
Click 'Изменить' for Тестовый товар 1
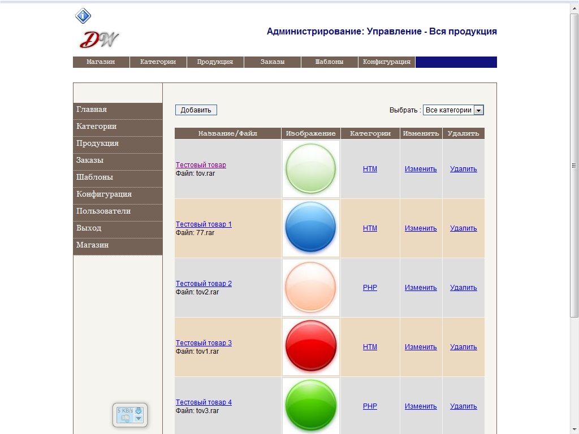421,228
